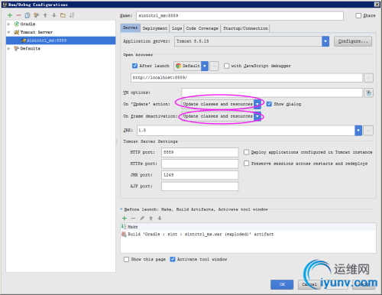Screen dimensions: 382x295
Task: Click the HTTPs port field
Action: pyautogui.click(x=200, y=164)
